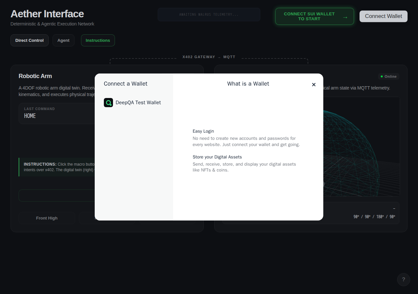Viewport: 418px width, 294px height.
Task: Switch to the Direct Control tab
Action: [x=29, y=41]
